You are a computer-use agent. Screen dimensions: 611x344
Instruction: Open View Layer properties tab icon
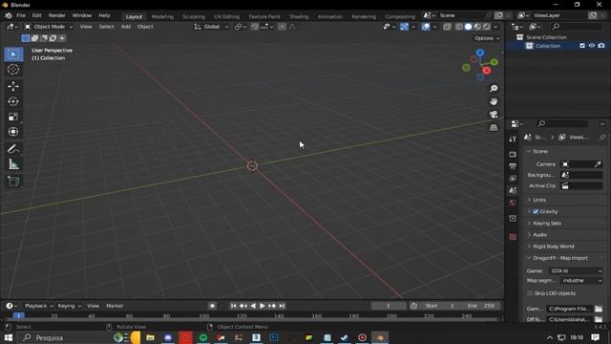(513, 179)
